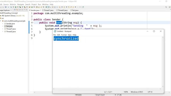171x96 pixels.
Task: Click the Notepad vertical scrollbar down arrow
Action: point(163,86)
